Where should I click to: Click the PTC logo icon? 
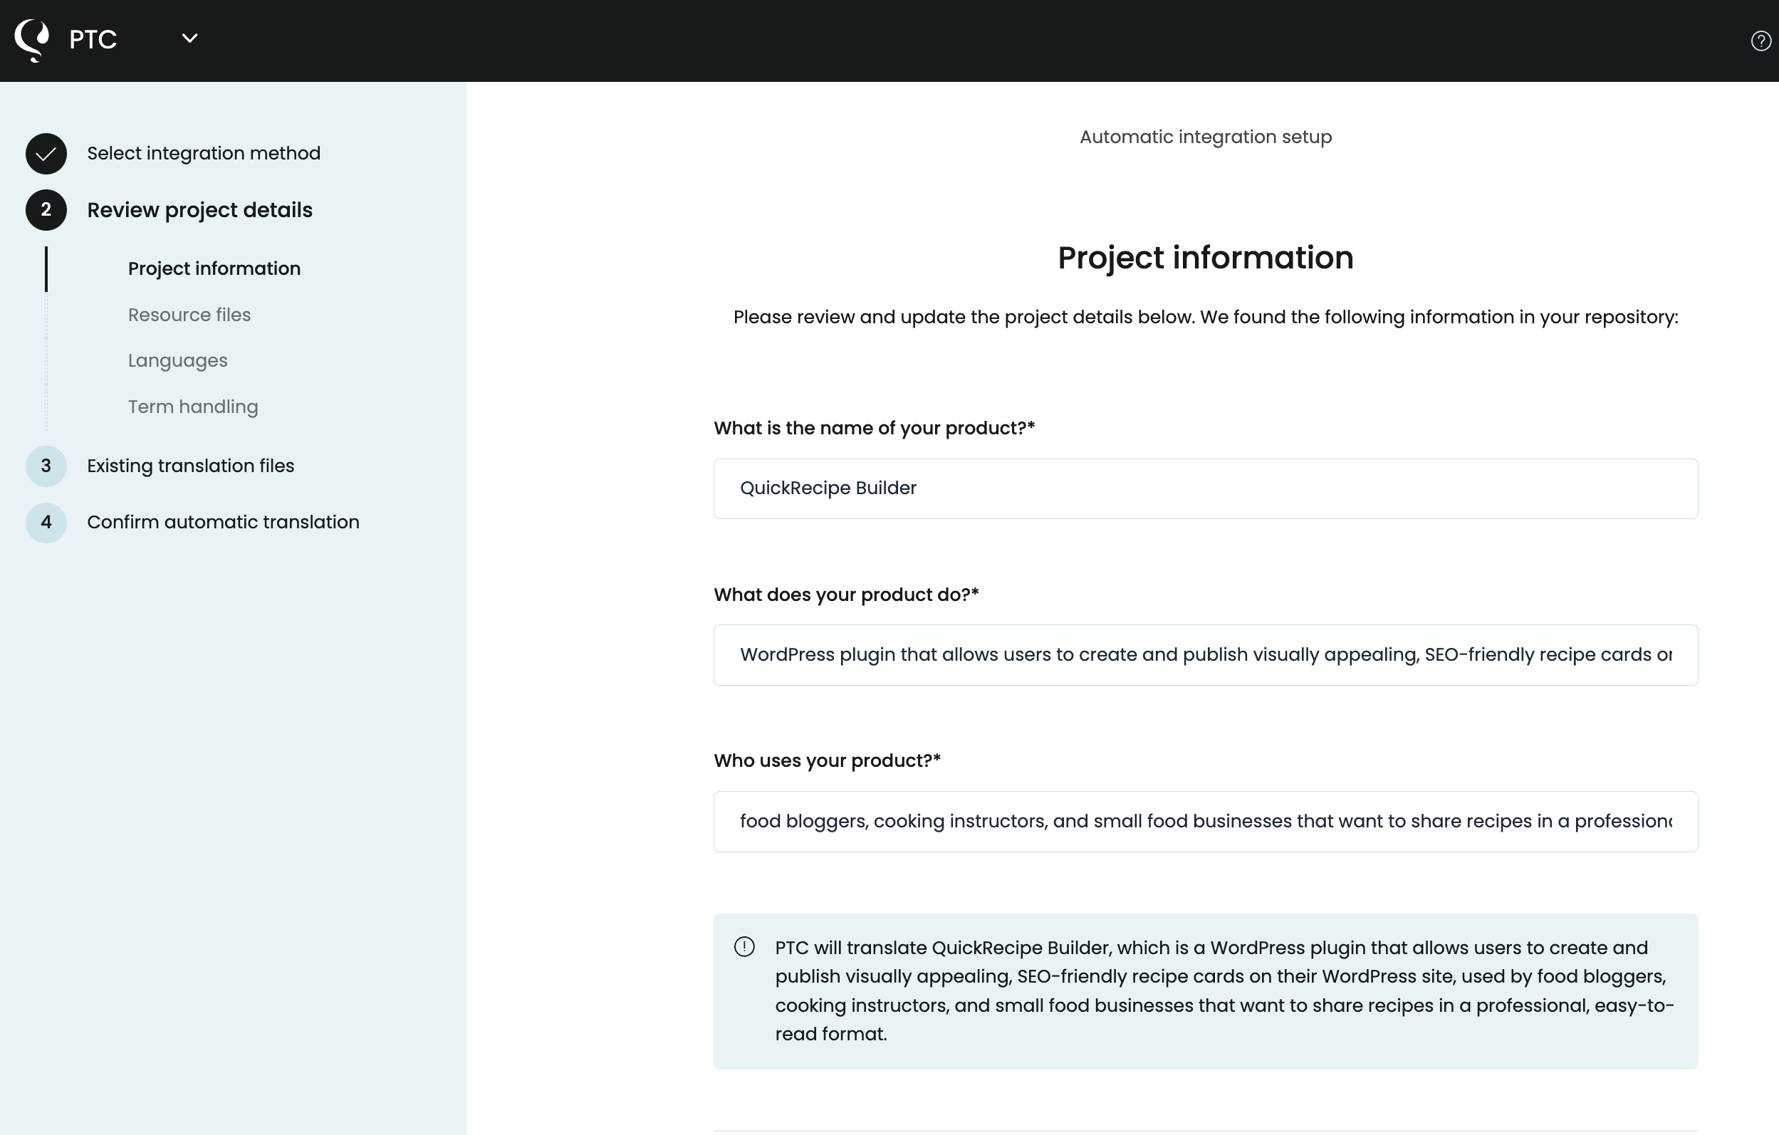31,38
